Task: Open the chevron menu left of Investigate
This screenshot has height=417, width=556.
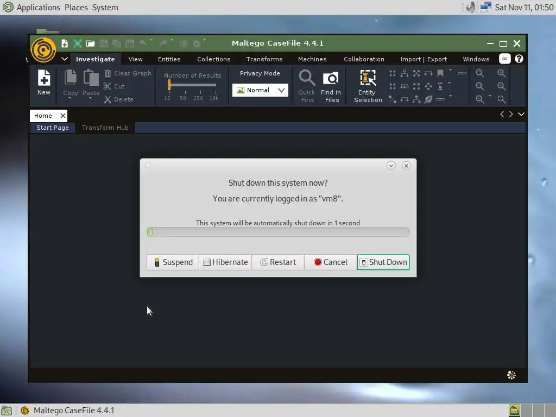Action: (65, 59)
